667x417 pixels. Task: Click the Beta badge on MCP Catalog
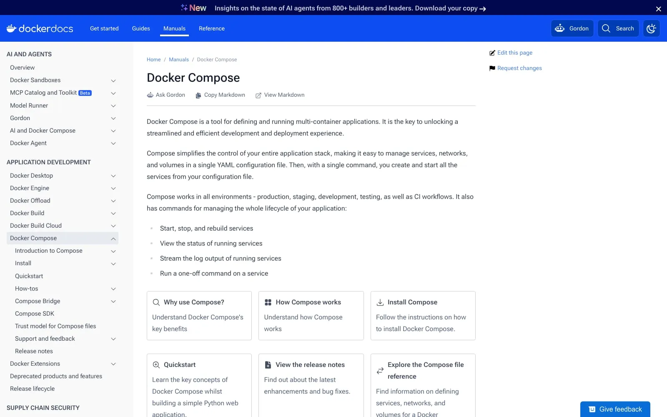point(85,93)
